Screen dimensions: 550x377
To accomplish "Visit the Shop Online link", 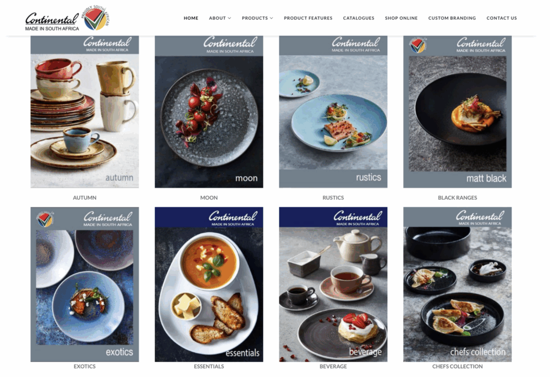I will point(401,18).
